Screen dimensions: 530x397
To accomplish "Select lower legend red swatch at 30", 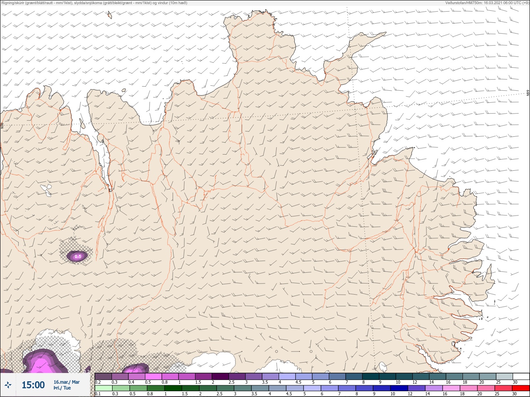I will 521,388.
